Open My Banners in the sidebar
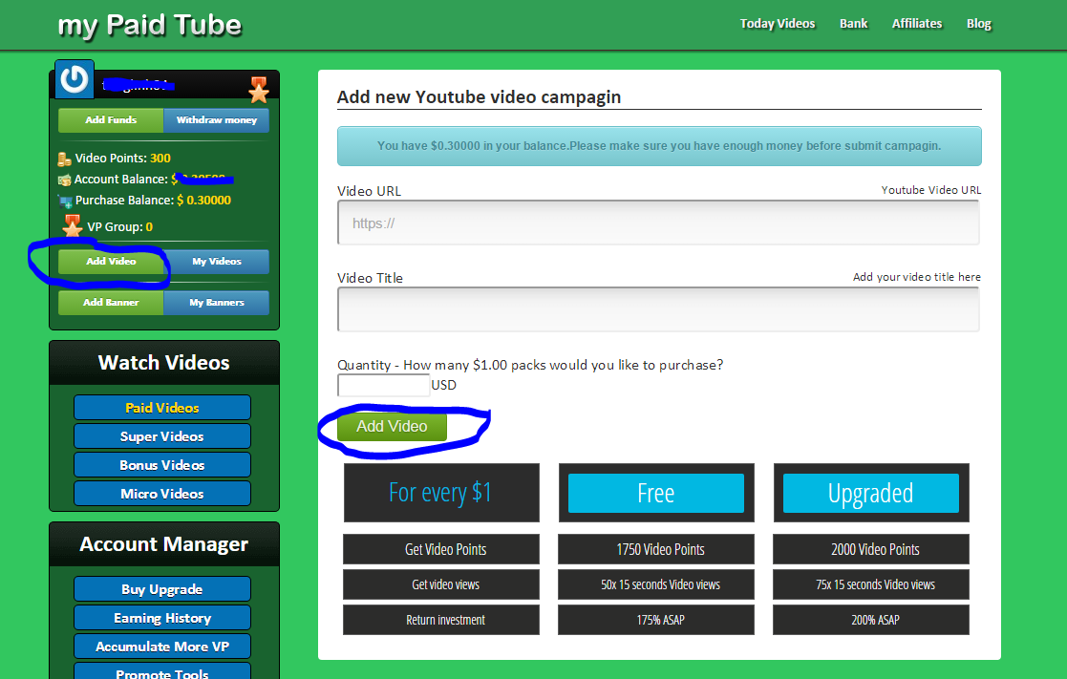This screenshot has height=679, width=1067. [217, 303]
